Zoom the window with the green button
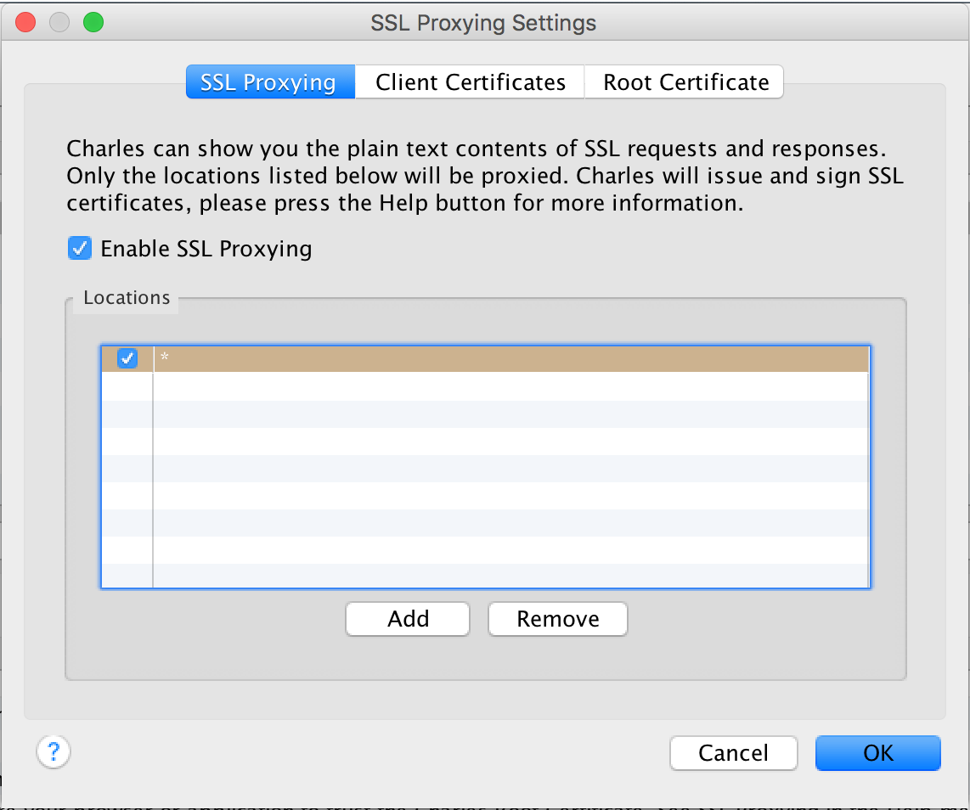 point(93,22)
